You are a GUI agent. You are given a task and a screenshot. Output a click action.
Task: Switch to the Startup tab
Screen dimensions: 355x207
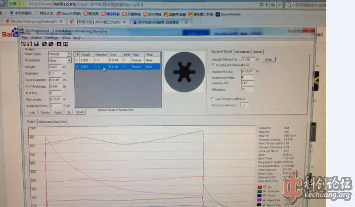[257, 52]
